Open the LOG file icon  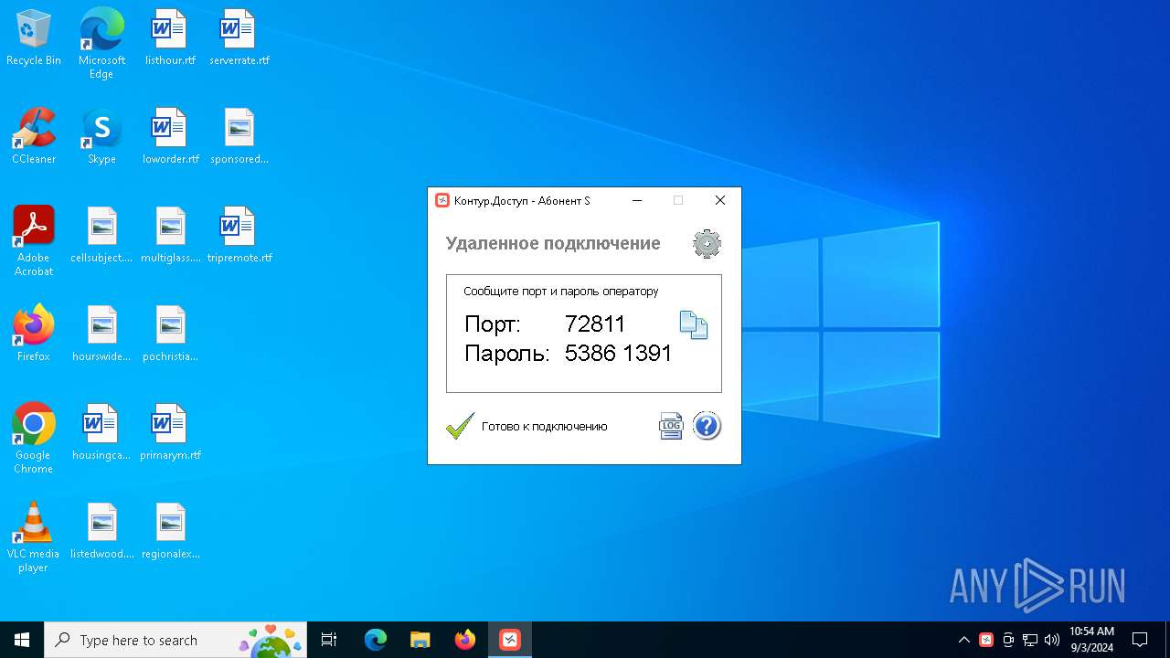coord(671,426)
